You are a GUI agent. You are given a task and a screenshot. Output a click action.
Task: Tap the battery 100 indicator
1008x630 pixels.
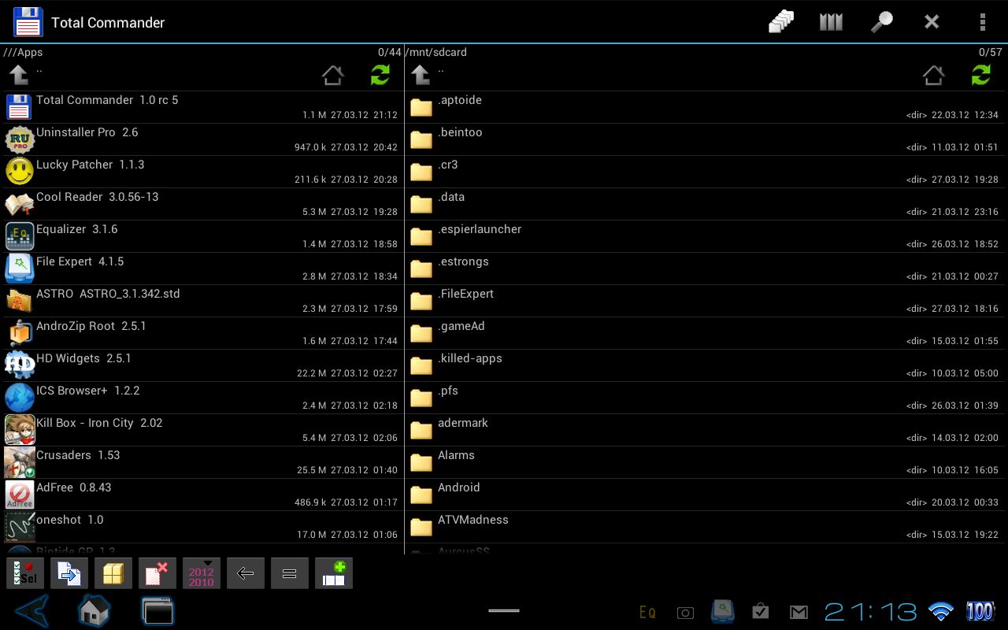[980, 611]
